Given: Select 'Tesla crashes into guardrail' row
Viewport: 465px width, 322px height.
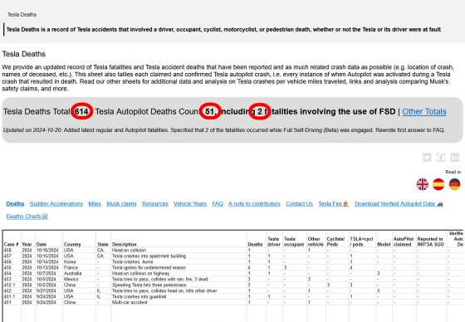Looking at the screenshot, I should pos(139,296).
